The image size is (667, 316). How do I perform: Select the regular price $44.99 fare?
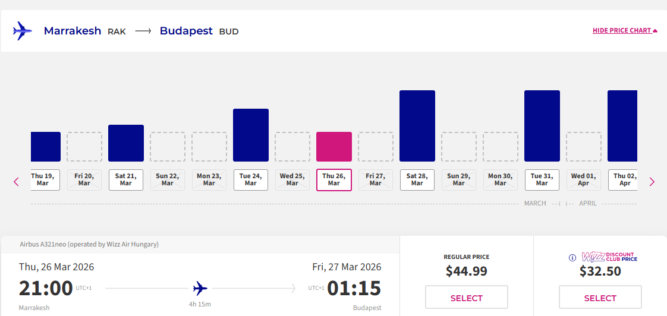click(467, 298)
